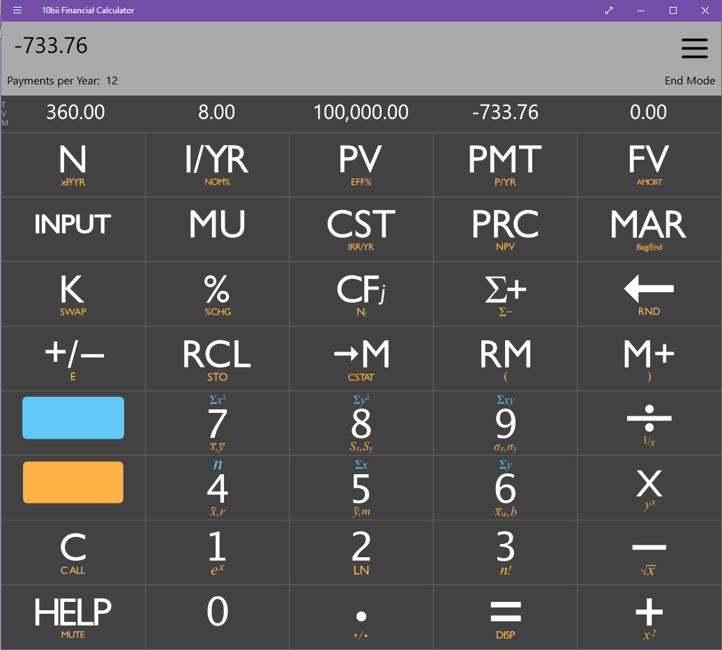
Task: Open the hamburger menu in title bar
Action: [x=17, y=10]
